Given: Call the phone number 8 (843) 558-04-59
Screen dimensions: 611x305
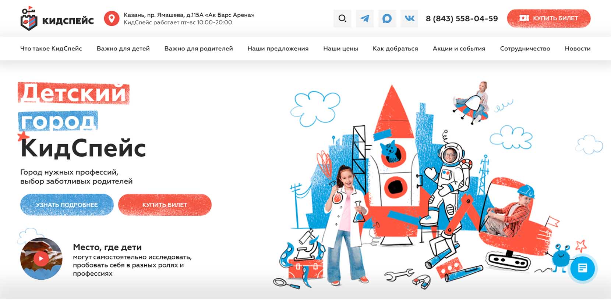Looking at the screenshot, I should 462,19.
